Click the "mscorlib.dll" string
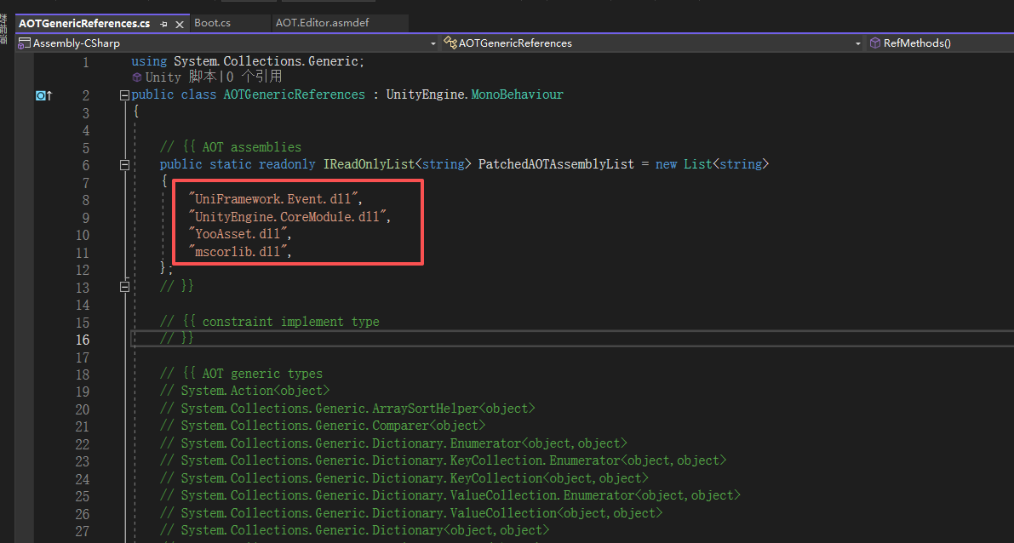 [238, 252]
